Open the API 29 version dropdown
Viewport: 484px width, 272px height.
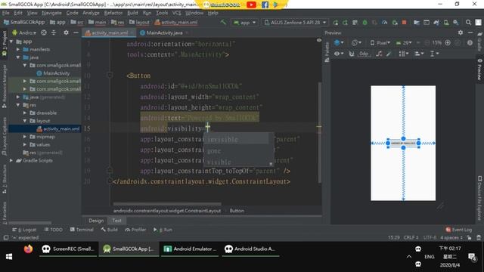coord(403,43)
